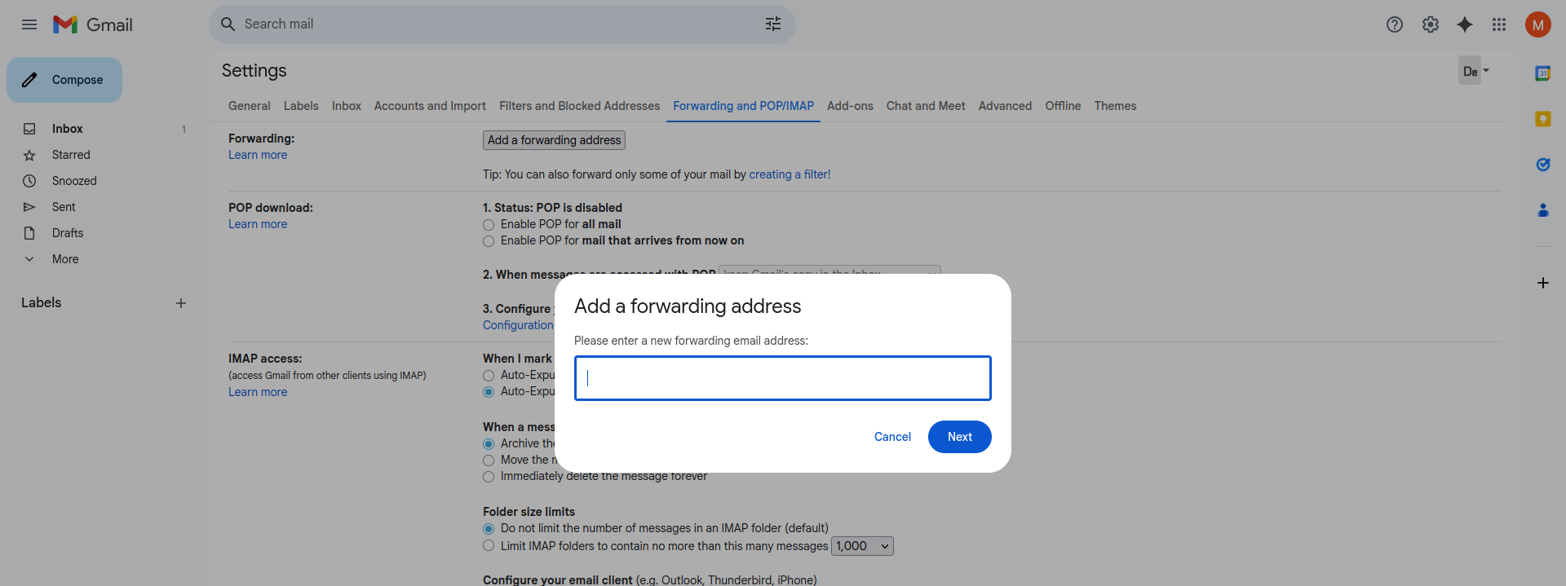The image size is (1566, 586).
Task: Open the creating a filter link
Action: click(790, 174)
